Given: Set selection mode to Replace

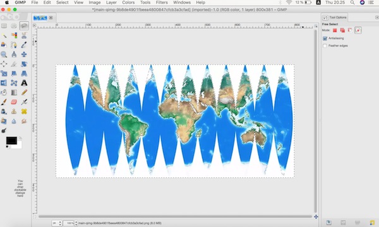Looking at the screenshot, I should pyautogui.click(x=335, y=30).
